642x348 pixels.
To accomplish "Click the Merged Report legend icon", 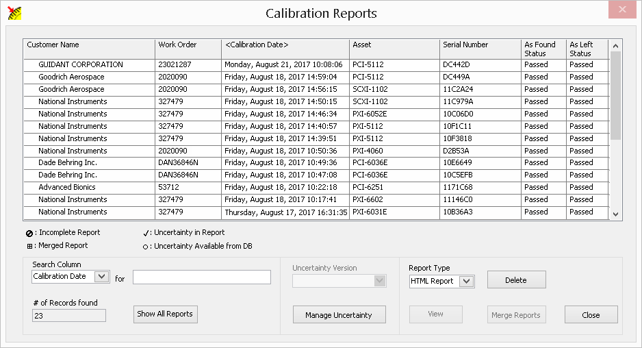I will (x=29, y=246).
